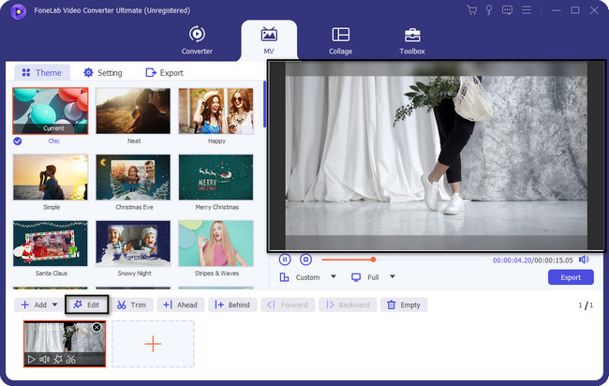Open the feedback chat icon
The image size is (609, 386).
(x=507, y=10)
